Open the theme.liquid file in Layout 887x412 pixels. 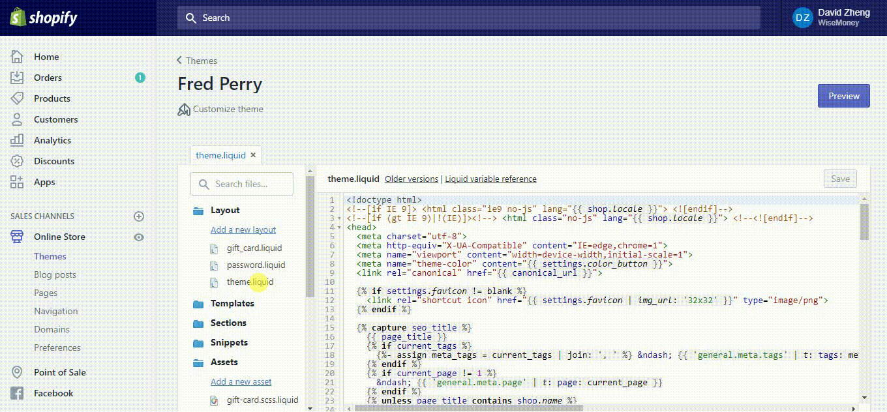click(250, 282)
